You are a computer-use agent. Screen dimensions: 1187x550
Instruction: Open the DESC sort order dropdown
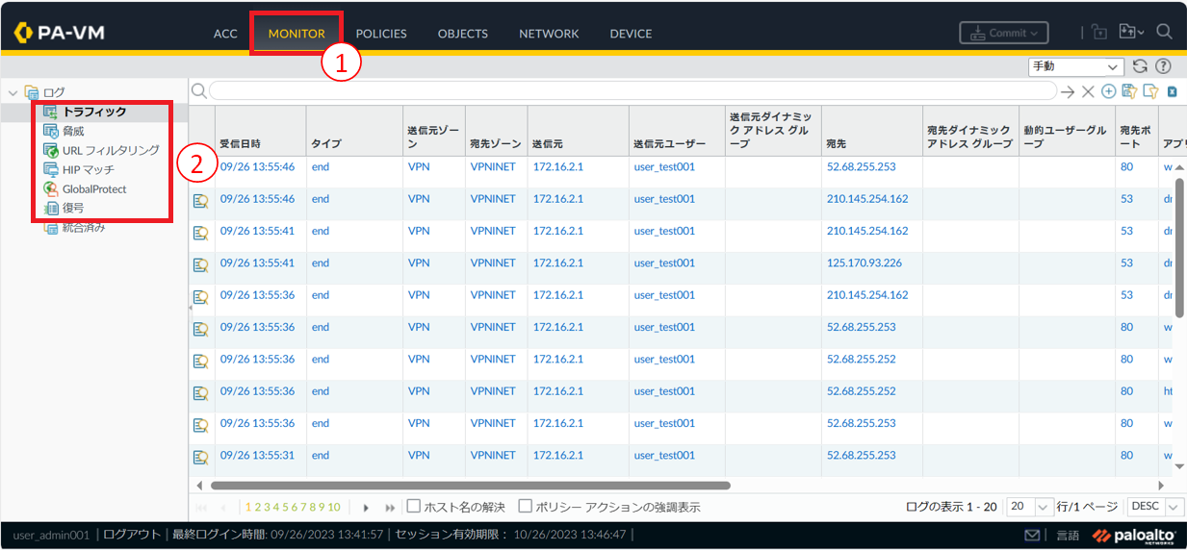(x=1155, y=507)
